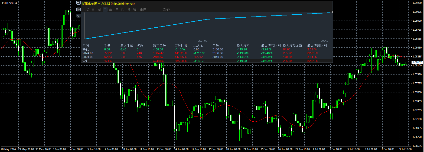Switch to the 季 quarterly tab

(x=111, y=9)
